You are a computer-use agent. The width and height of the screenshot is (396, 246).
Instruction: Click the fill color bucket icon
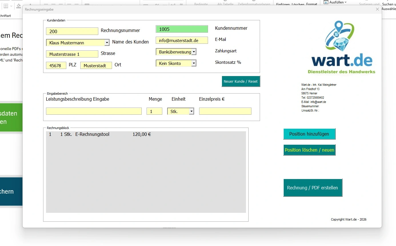point(19,6)
